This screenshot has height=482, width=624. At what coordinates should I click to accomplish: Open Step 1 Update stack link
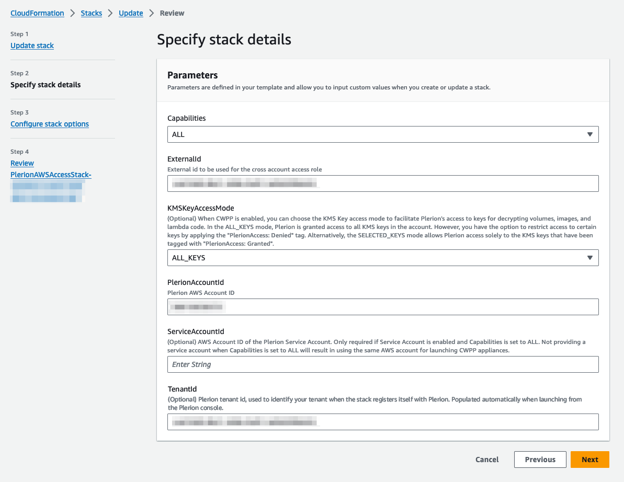coord(32,45)
